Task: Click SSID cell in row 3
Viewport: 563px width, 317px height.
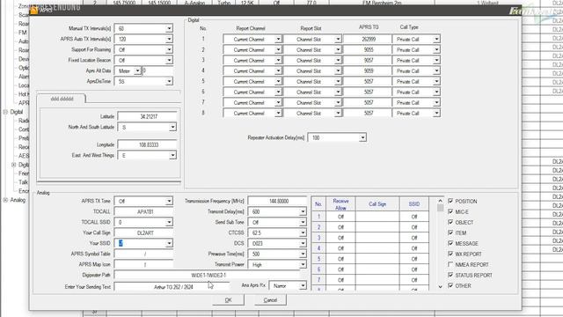Action: tap(414, 238)
